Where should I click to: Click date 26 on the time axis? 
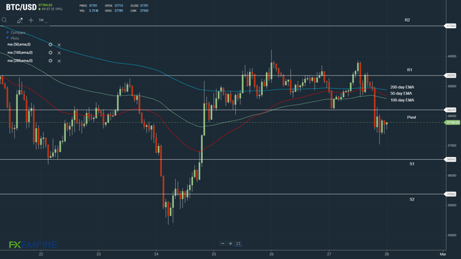271,254
